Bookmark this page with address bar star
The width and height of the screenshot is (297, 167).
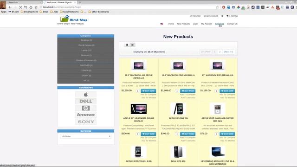[x=217, y=7]
